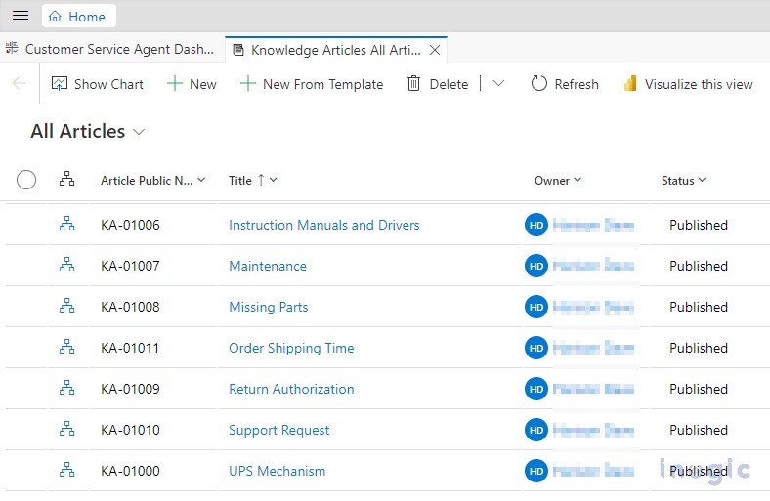
Task: Click Published status in Return Authorization row
Action: click(x=699, y=389)
